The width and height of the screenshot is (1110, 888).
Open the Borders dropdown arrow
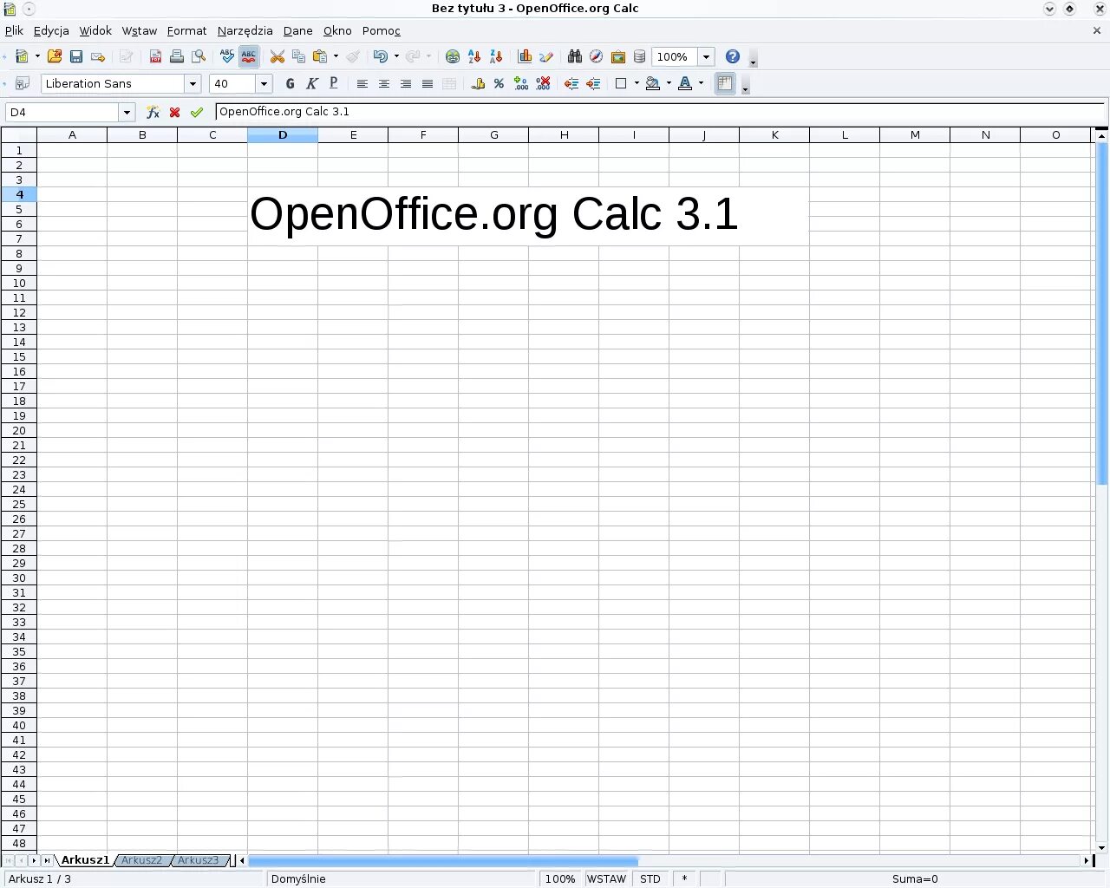[x=637, y=83]
